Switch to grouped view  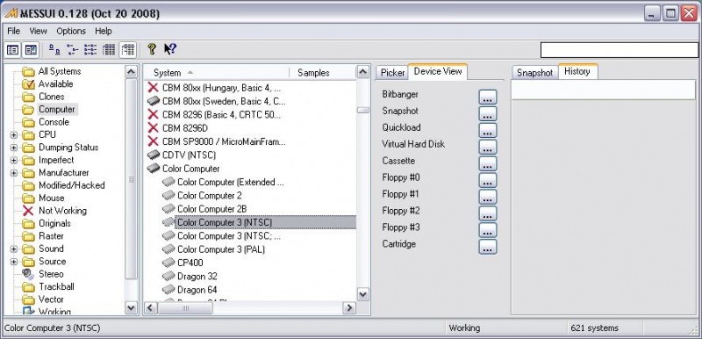(x=127, y=50)
